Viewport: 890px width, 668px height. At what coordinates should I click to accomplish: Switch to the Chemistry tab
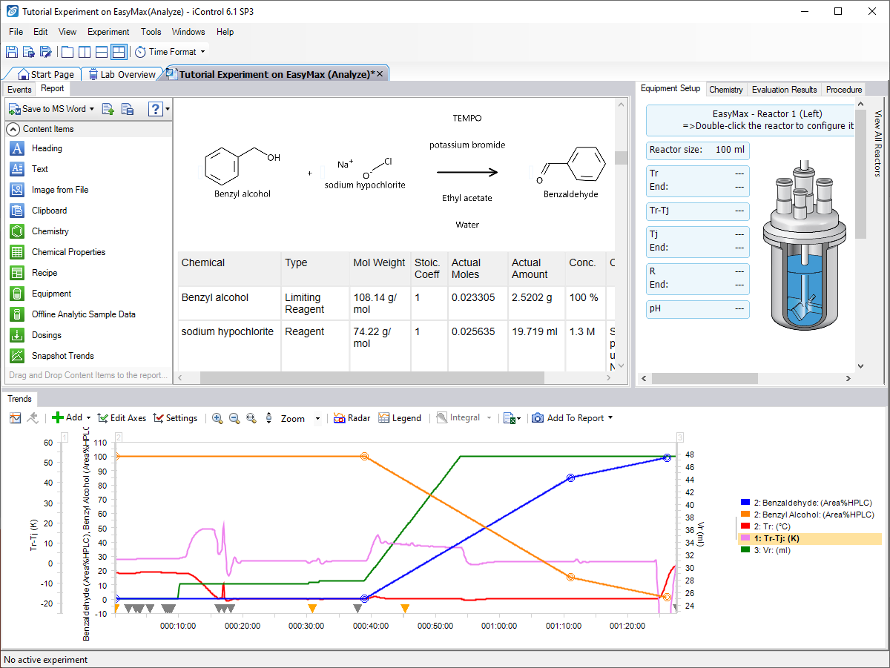point(726,90)
